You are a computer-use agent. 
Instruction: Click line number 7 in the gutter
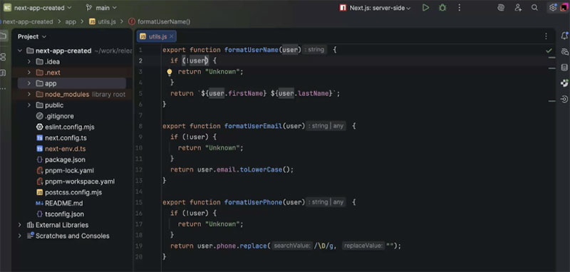tap(140, 115)
